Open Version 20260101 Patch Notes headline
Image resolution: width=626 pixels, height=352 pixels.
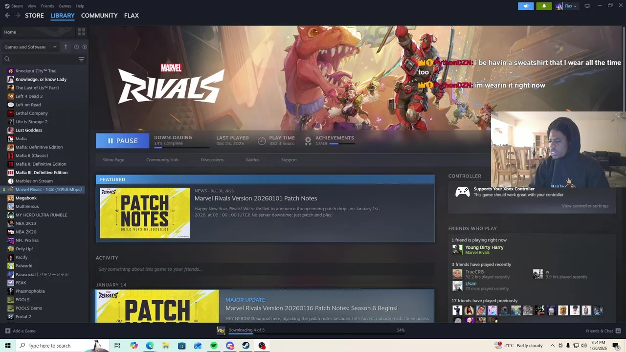(256, 198)
